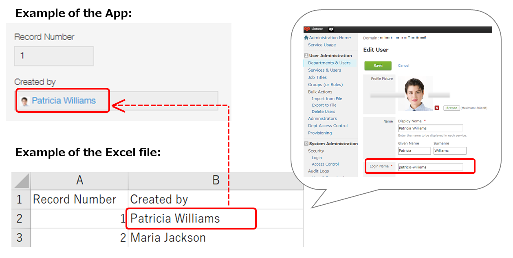Image resolution: width=513 pixels, height=258 pixels.
Task: Click the kintone logo icon
Action: (x=307, y=29)
